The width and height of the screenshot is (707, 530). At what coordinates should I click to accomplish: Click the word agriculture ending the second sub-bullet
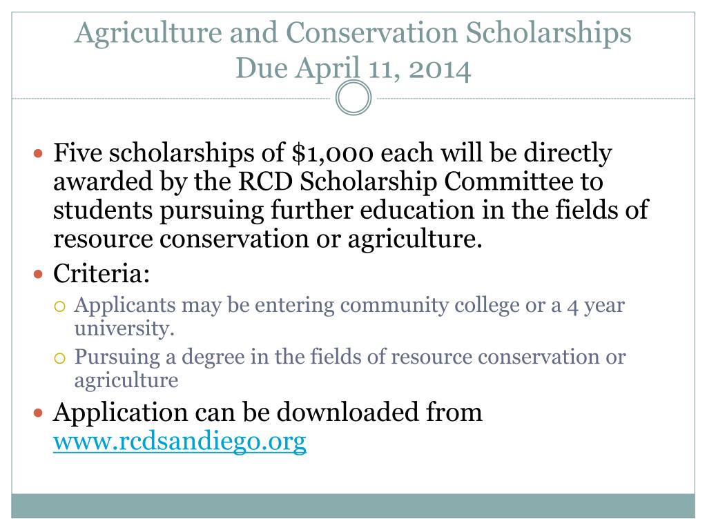pyautogui.click(x=126, y=380)
